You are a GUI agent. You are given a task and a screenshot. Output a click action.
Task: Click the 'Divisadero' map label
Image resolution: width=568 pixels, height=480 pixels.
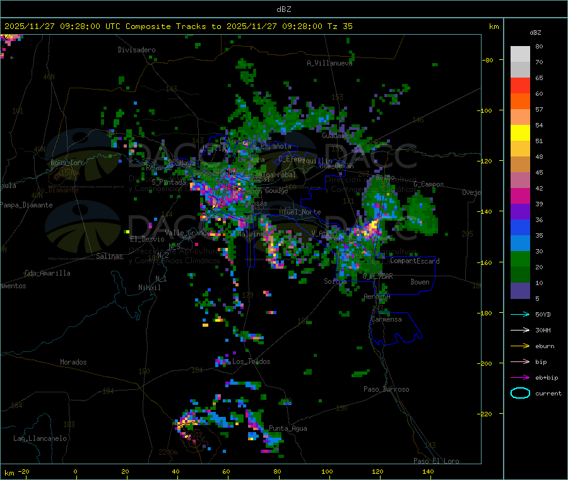pos(136,50)
